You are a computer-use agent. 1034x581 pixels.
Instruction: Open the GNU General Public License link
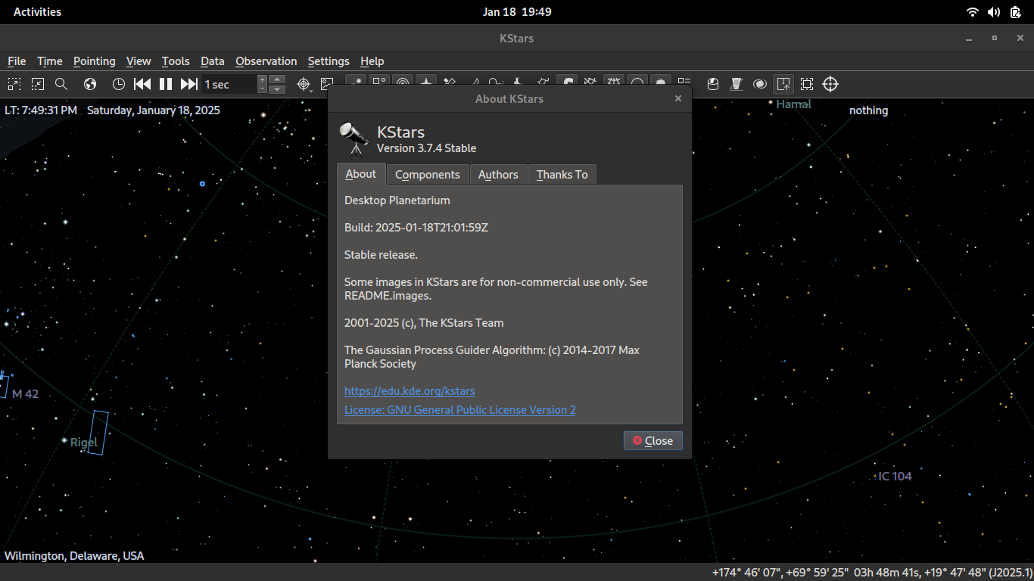(x=460, y=409)
